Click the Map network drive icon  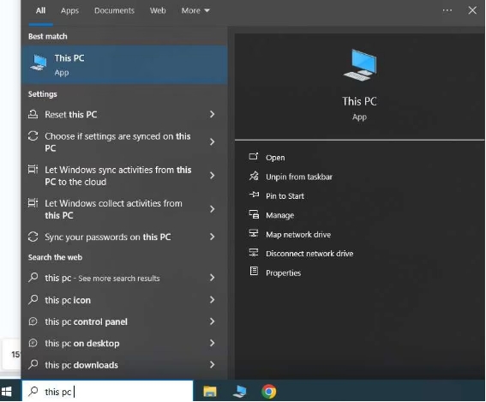(254, 233)
